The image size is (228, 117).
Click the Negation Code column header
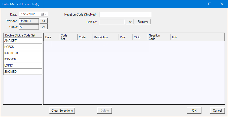(x=159, y=37)
